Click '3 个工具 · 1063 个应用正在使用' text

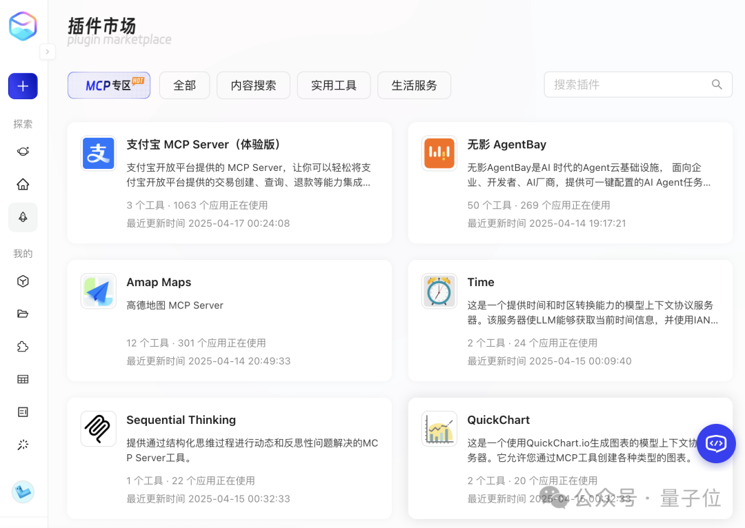click(x=197, y=205)
